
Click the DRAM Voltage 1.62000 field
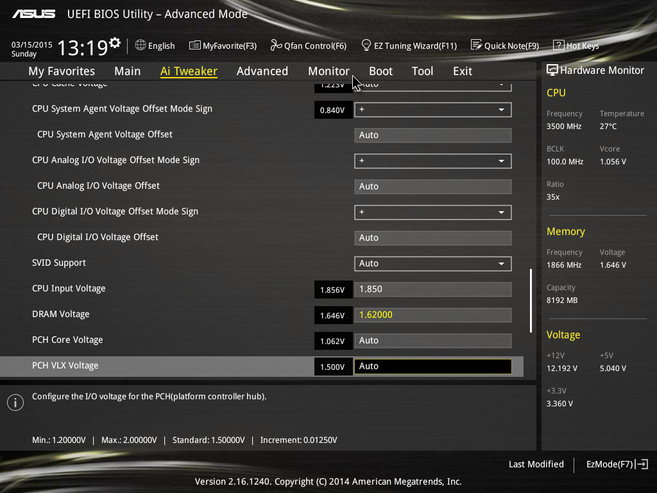coord(433,315)
